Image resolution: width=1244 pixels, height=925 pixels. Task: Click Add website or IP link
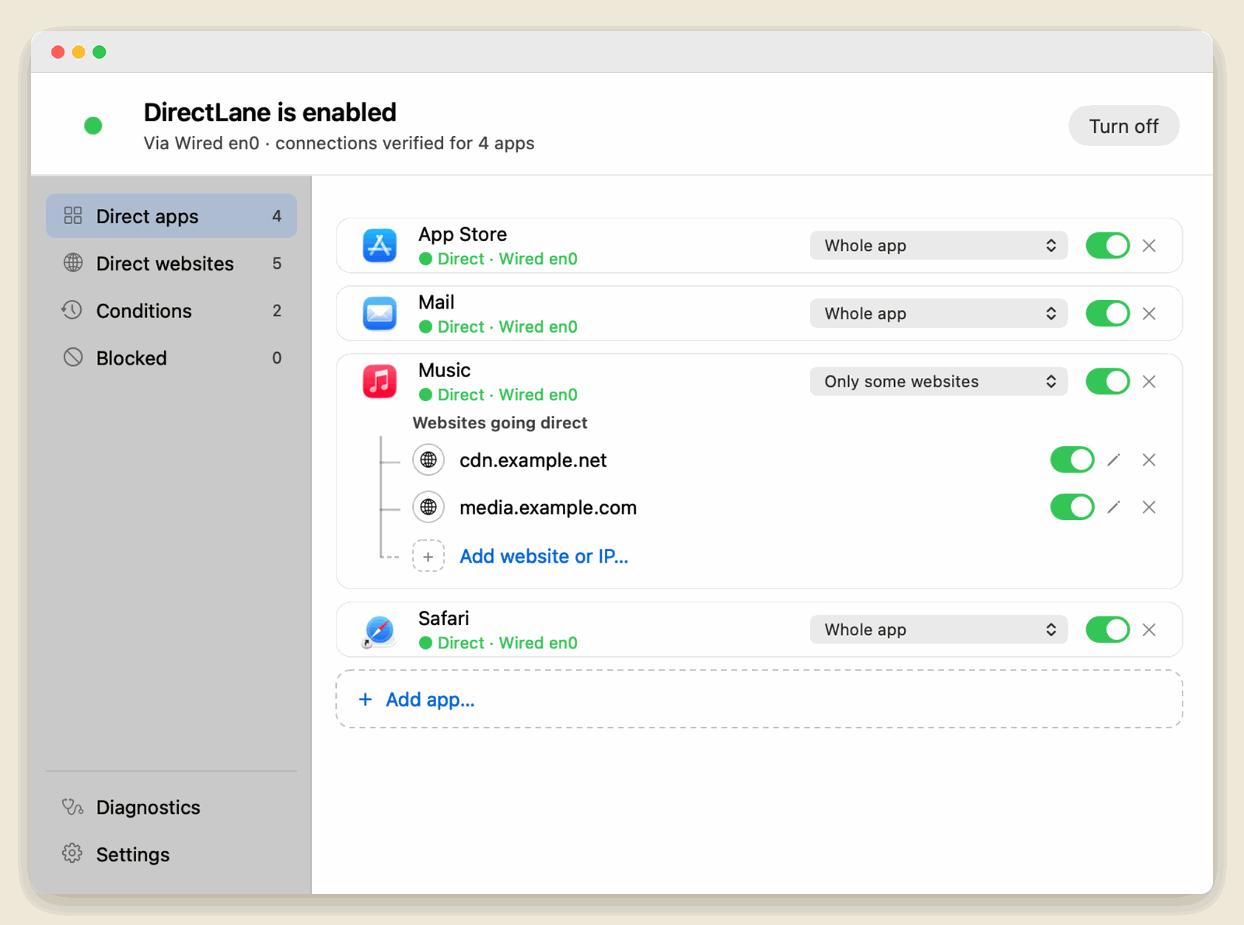click(x=543, y=557)
